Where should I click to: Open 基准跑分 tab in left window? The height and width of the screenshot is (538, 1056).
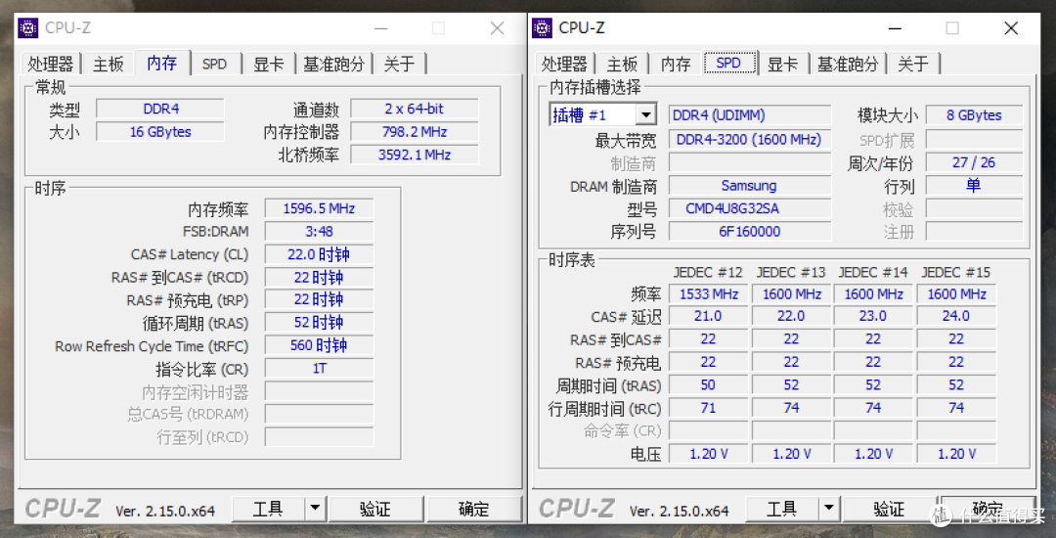[334, 64]
